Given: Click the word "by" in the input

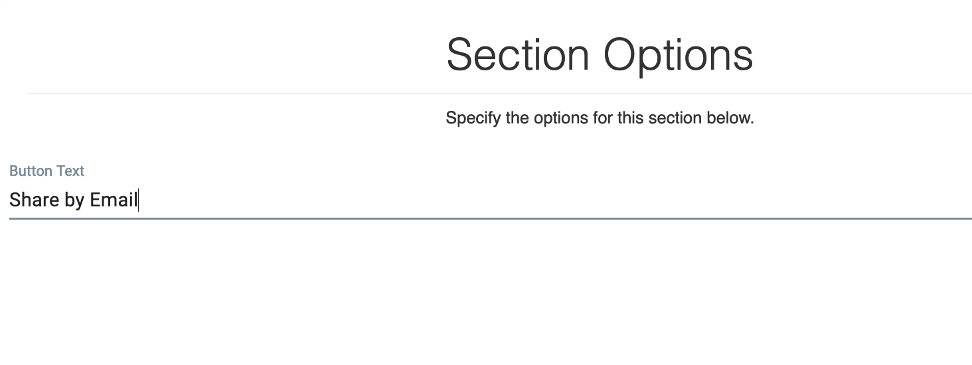Looking at the screenshot, I should (74, 200).
